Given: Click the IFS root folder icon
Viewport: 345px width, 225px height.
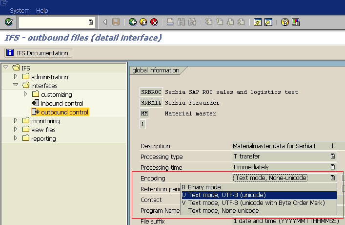Looking at the screenshot, I should (16, 67).
